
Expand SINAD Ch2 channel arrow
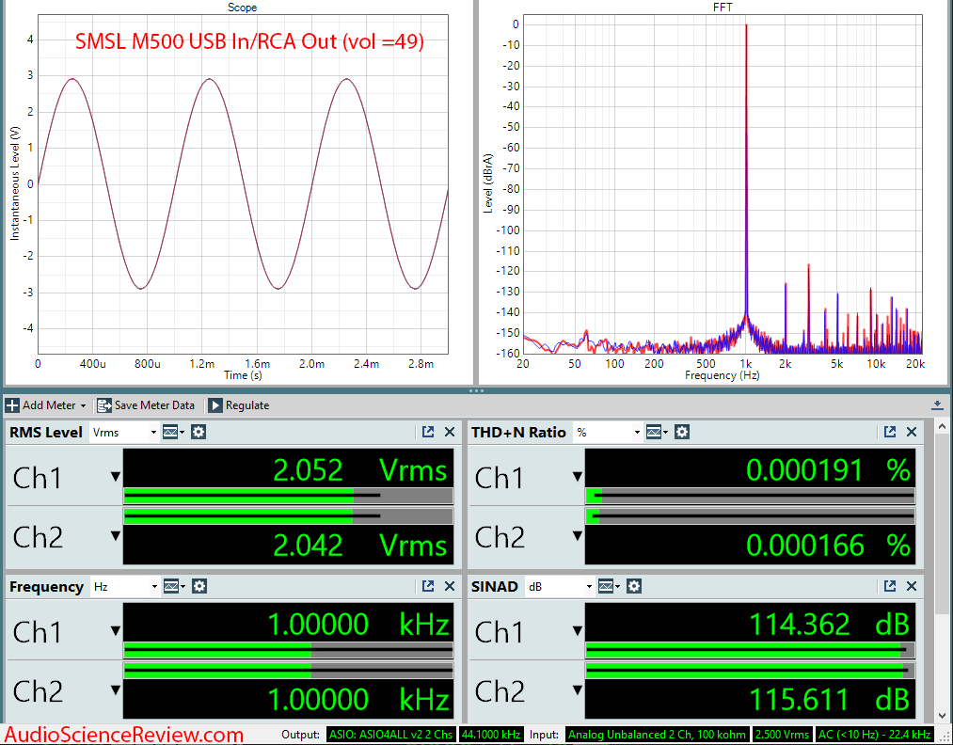point(578,690)
